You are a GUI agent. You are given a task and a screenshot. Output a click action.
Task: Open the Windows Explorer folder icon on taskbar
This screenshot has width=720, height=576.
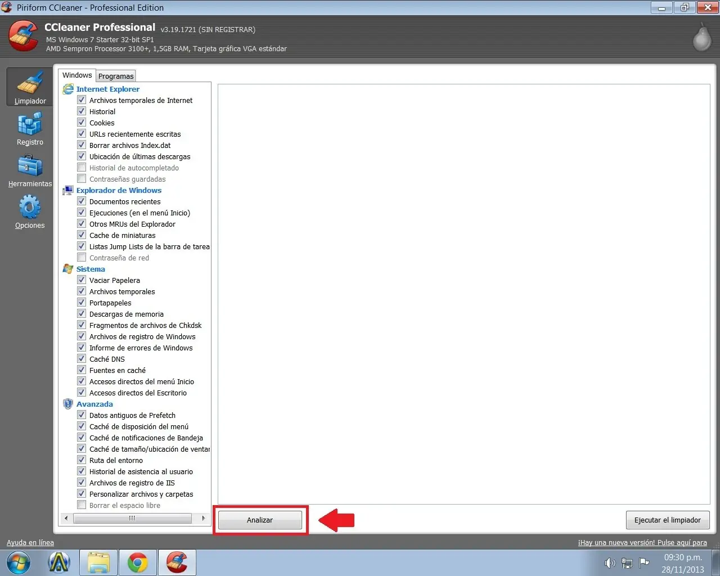point(98,562)
